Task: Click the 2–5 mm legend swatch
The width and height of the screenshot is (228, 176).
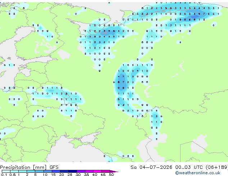Action: click(x=31, y=171)
